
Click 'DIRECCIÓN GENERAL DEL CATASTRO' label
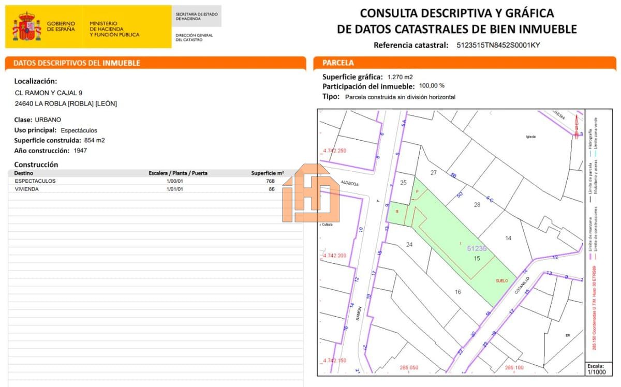coord(194,37)
